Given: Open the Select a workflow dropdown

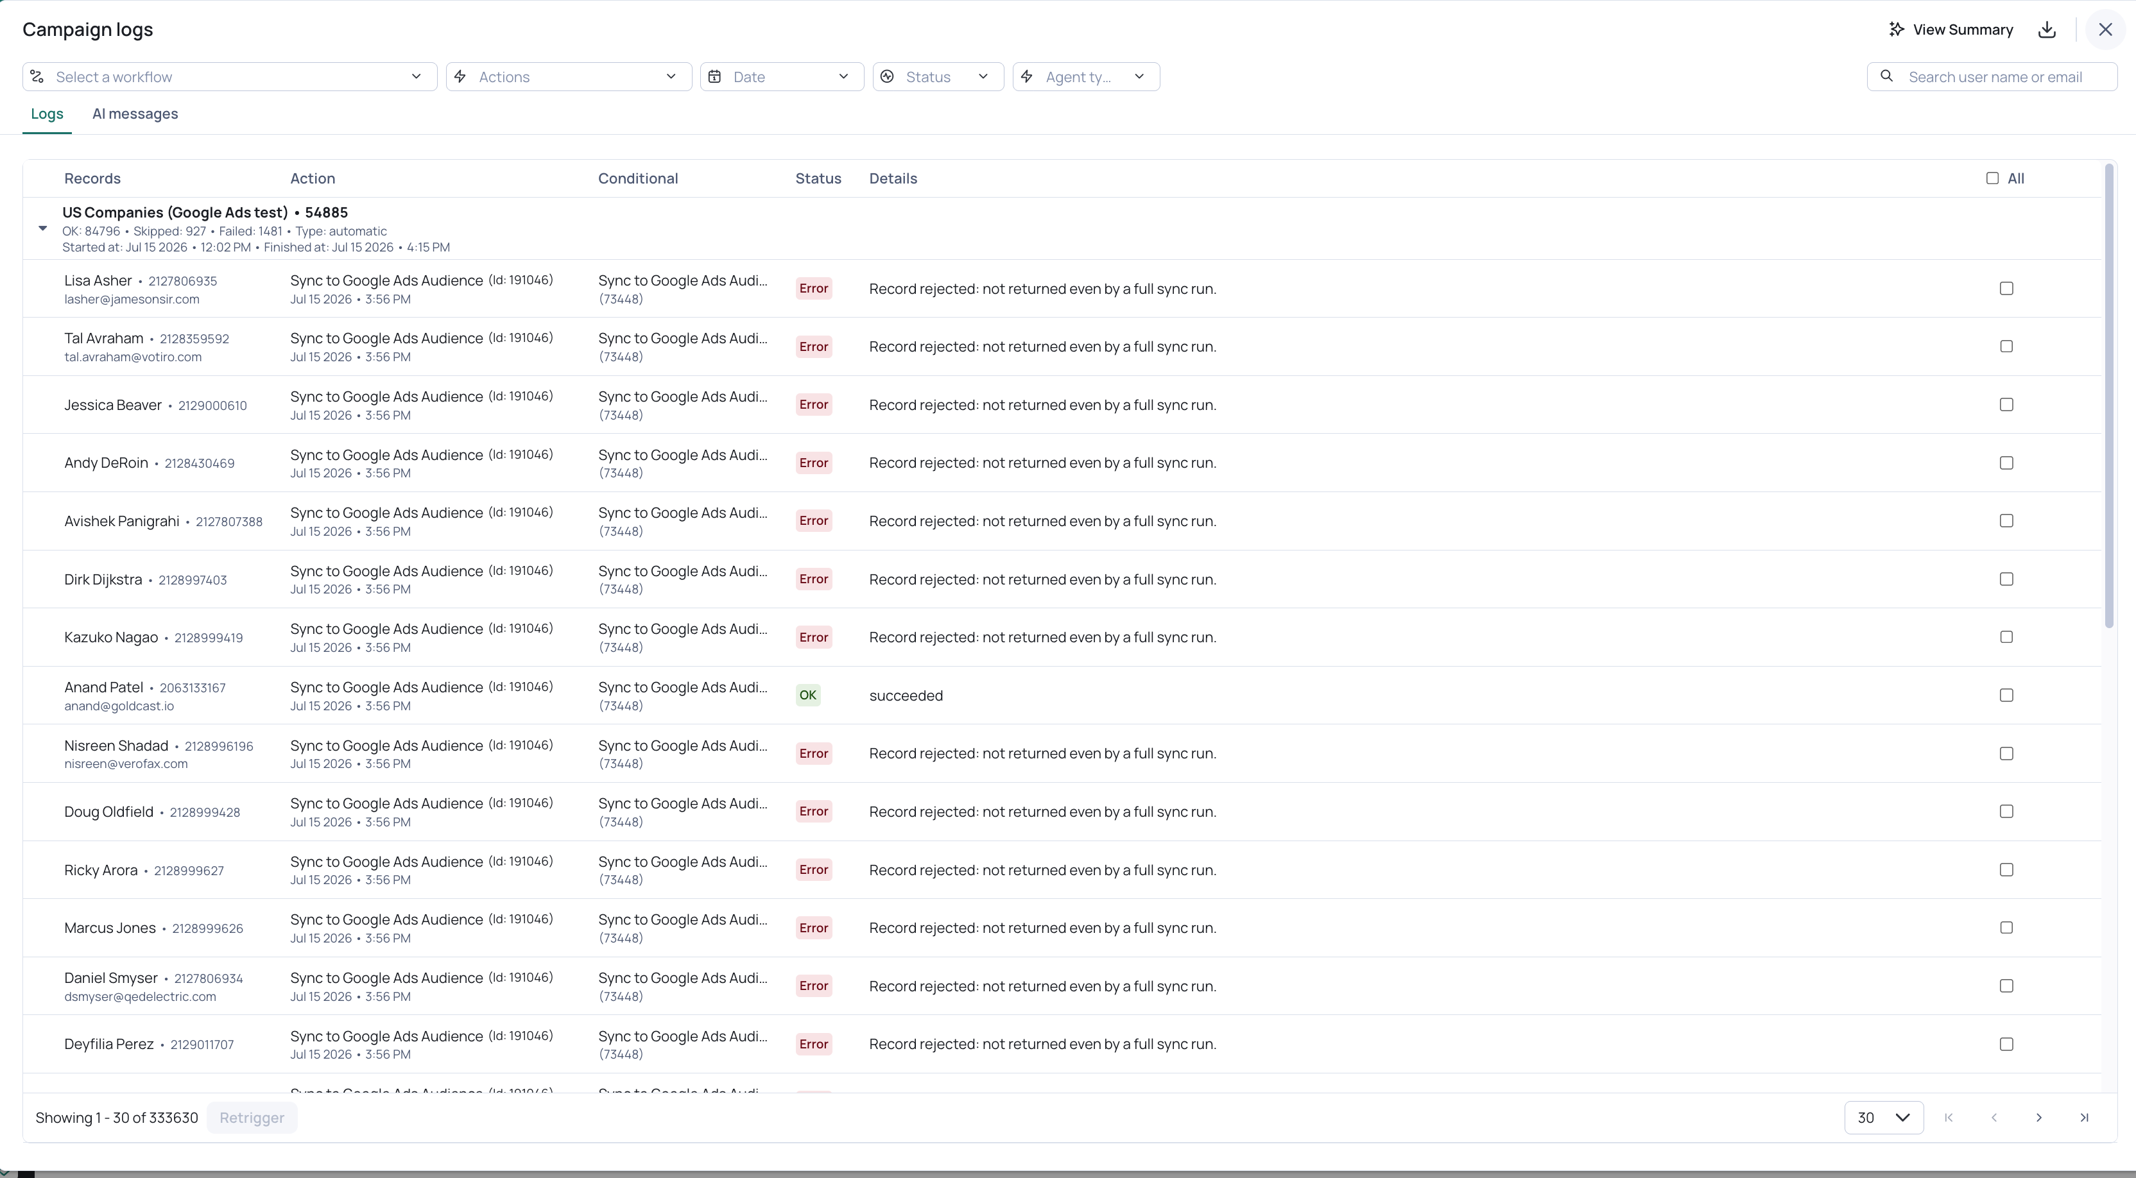Looking at the screenshot, I should [x=230, y=77].
